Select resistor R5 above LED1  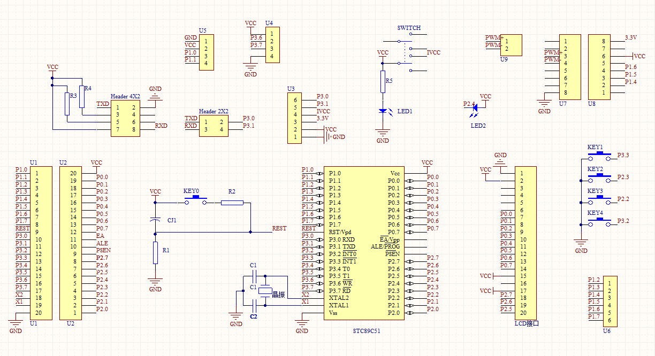click(x=383, y=81)
